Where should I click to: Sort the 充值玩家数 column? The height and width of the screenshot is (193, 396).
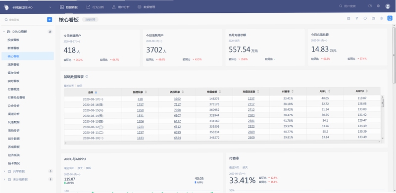258,92
